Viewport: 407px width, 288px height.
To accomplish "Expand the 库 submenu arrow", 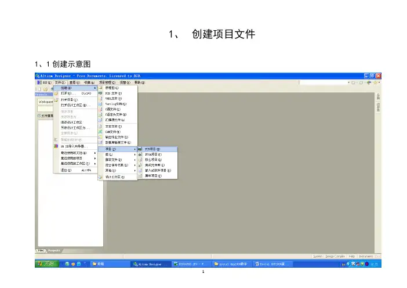I will (135, 154).
